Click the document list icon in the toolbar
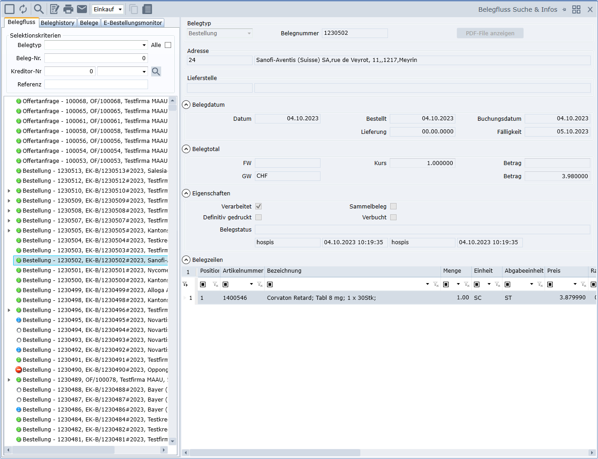The image size is (598, 459). click(147, 9)
